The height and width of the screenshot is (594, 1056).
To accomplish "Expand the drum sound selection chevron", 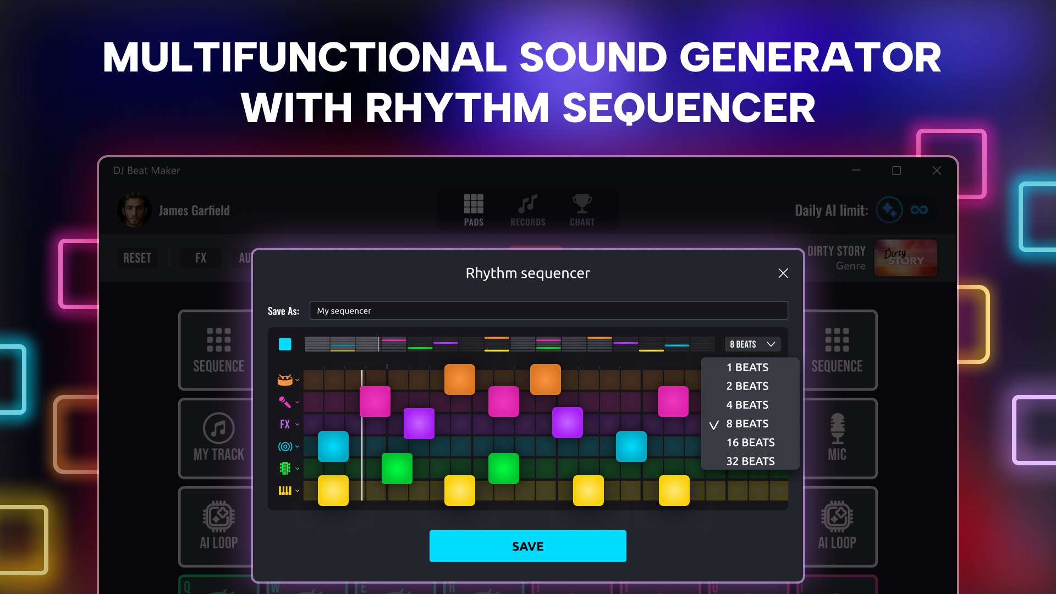I will pos(298,380).
